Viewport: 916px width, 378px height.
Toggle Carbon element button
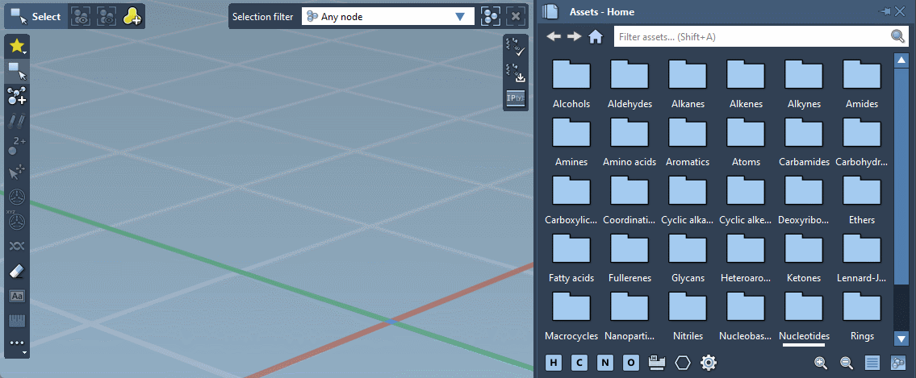579,363
